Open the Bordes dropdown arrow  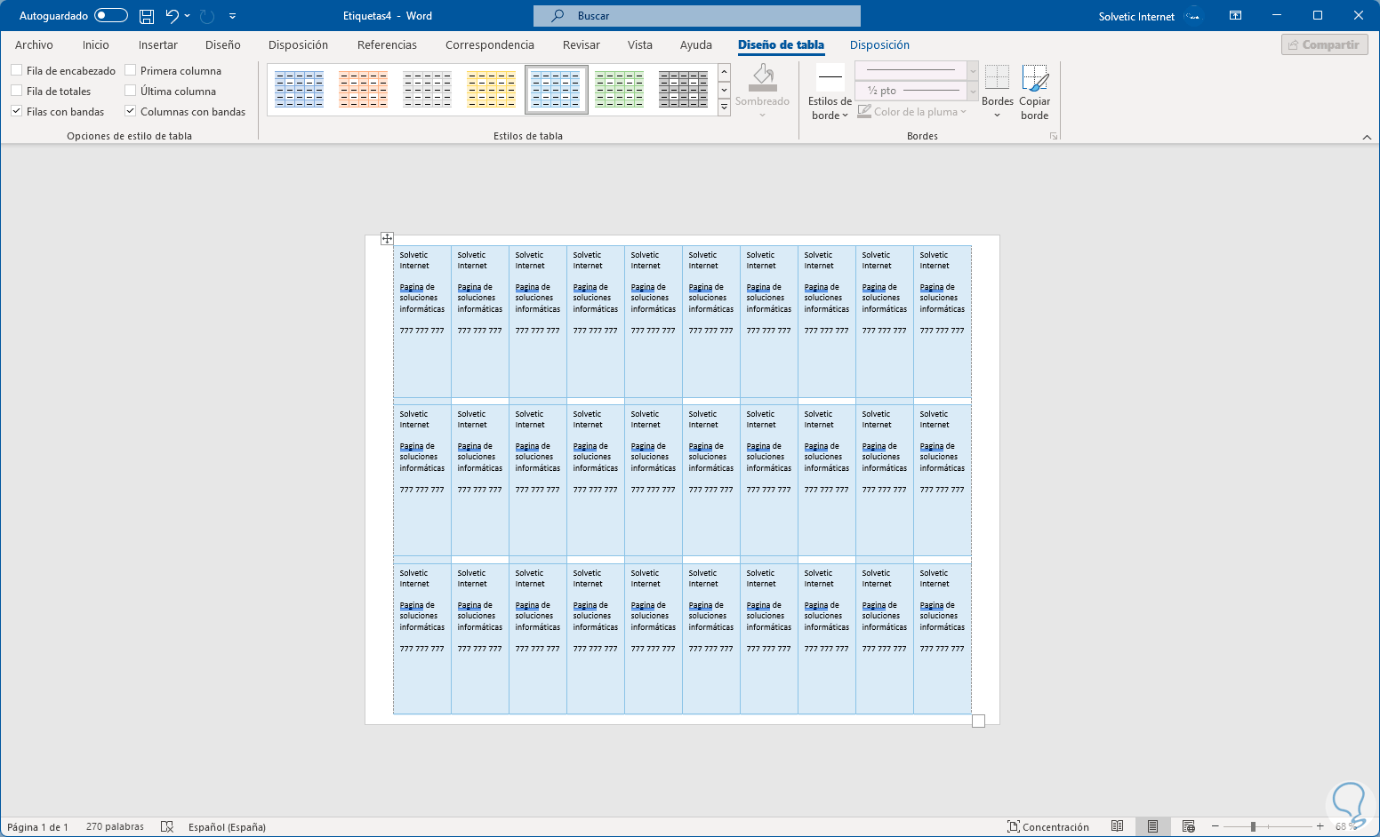point(997,116)
